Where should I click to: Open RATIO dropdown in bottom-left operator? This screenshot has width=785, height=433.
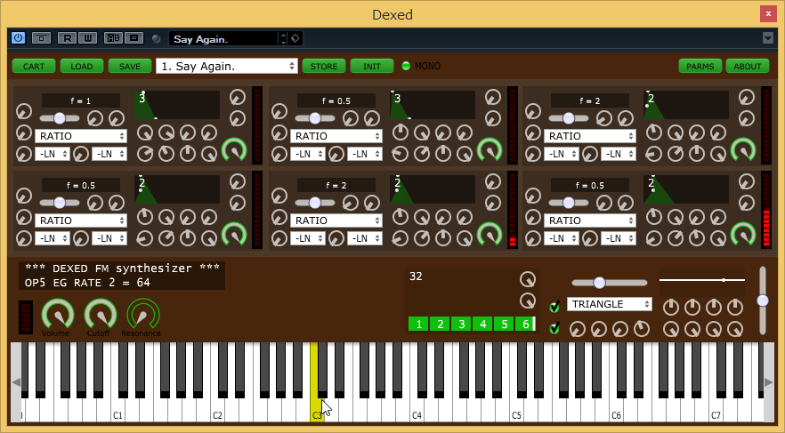click(81, 221)
